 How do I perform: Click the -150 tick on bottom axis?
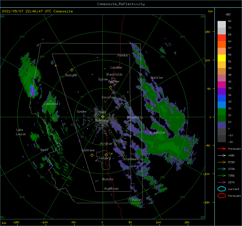[16, 223]
